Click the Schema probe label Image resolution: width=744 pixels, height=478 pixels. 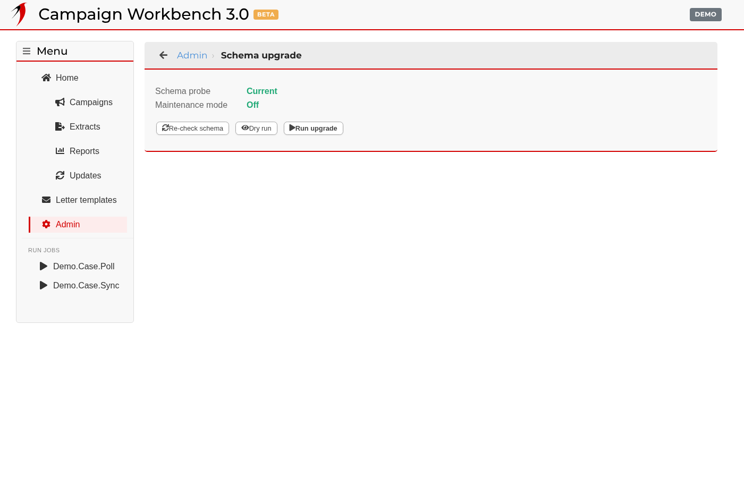pos(183,91)
